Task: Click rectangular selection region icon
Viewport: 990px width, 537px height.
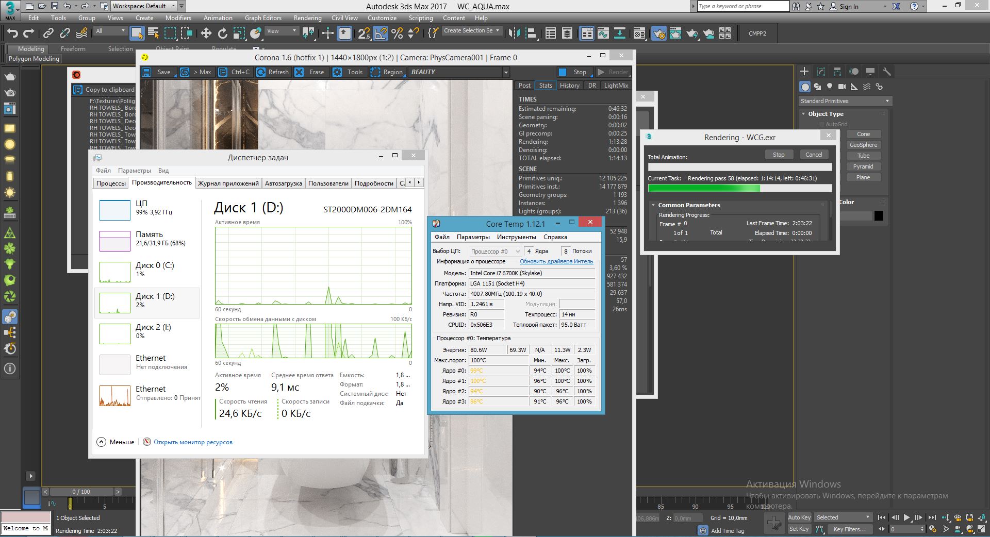Action: [x=170, y=33]
